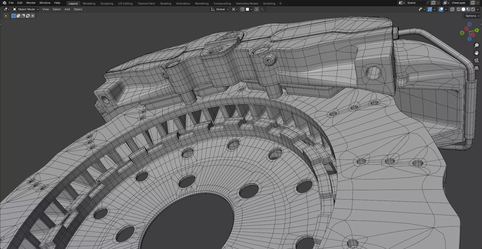The image size is (482, 249).
Task: Delete the Scene with its X icon
Action: tap(439, 3)
